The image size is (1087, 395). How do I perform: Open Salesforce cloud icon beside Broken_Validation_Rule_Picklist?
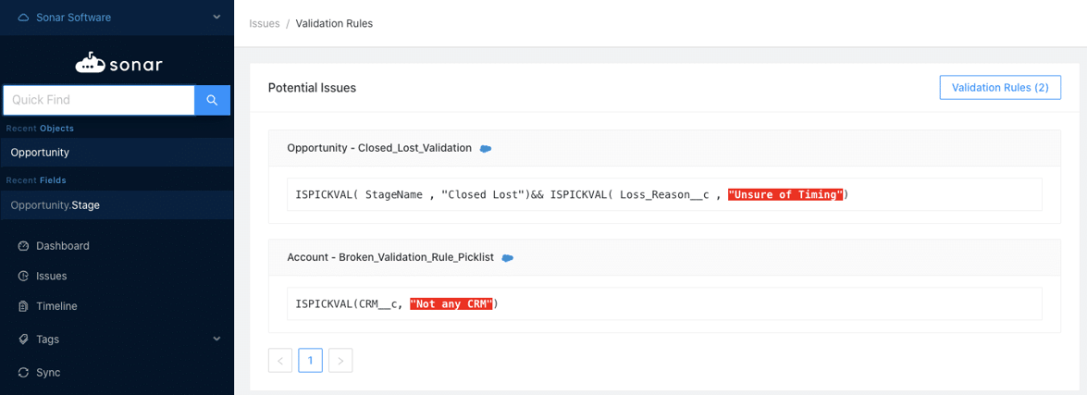pos(508,258)
